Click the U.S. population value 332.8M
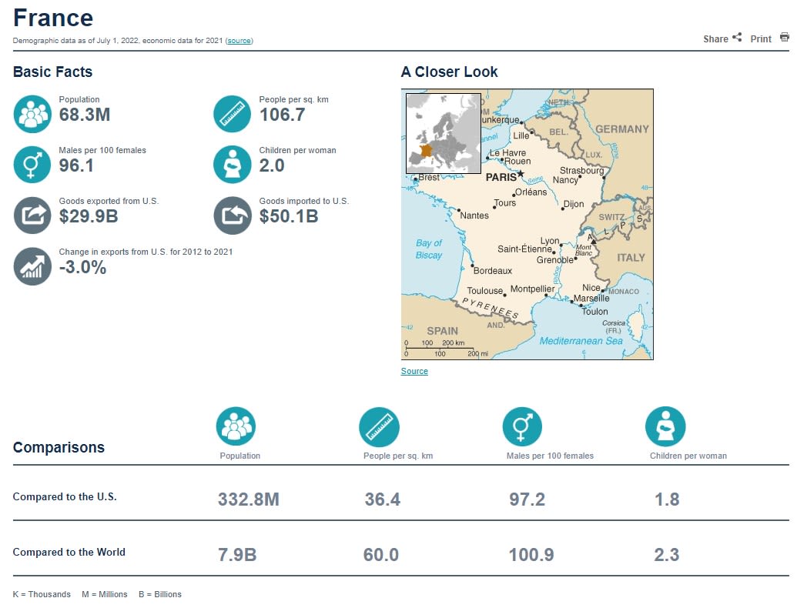 click(248, 499)
